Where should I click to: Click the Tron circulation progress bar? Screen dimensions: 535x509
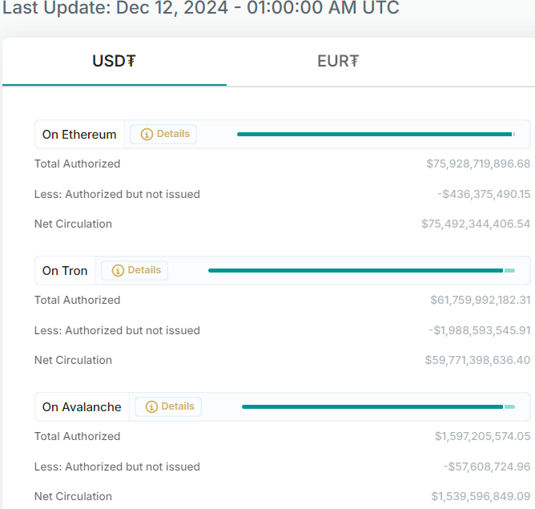click(x=360, y=271)
